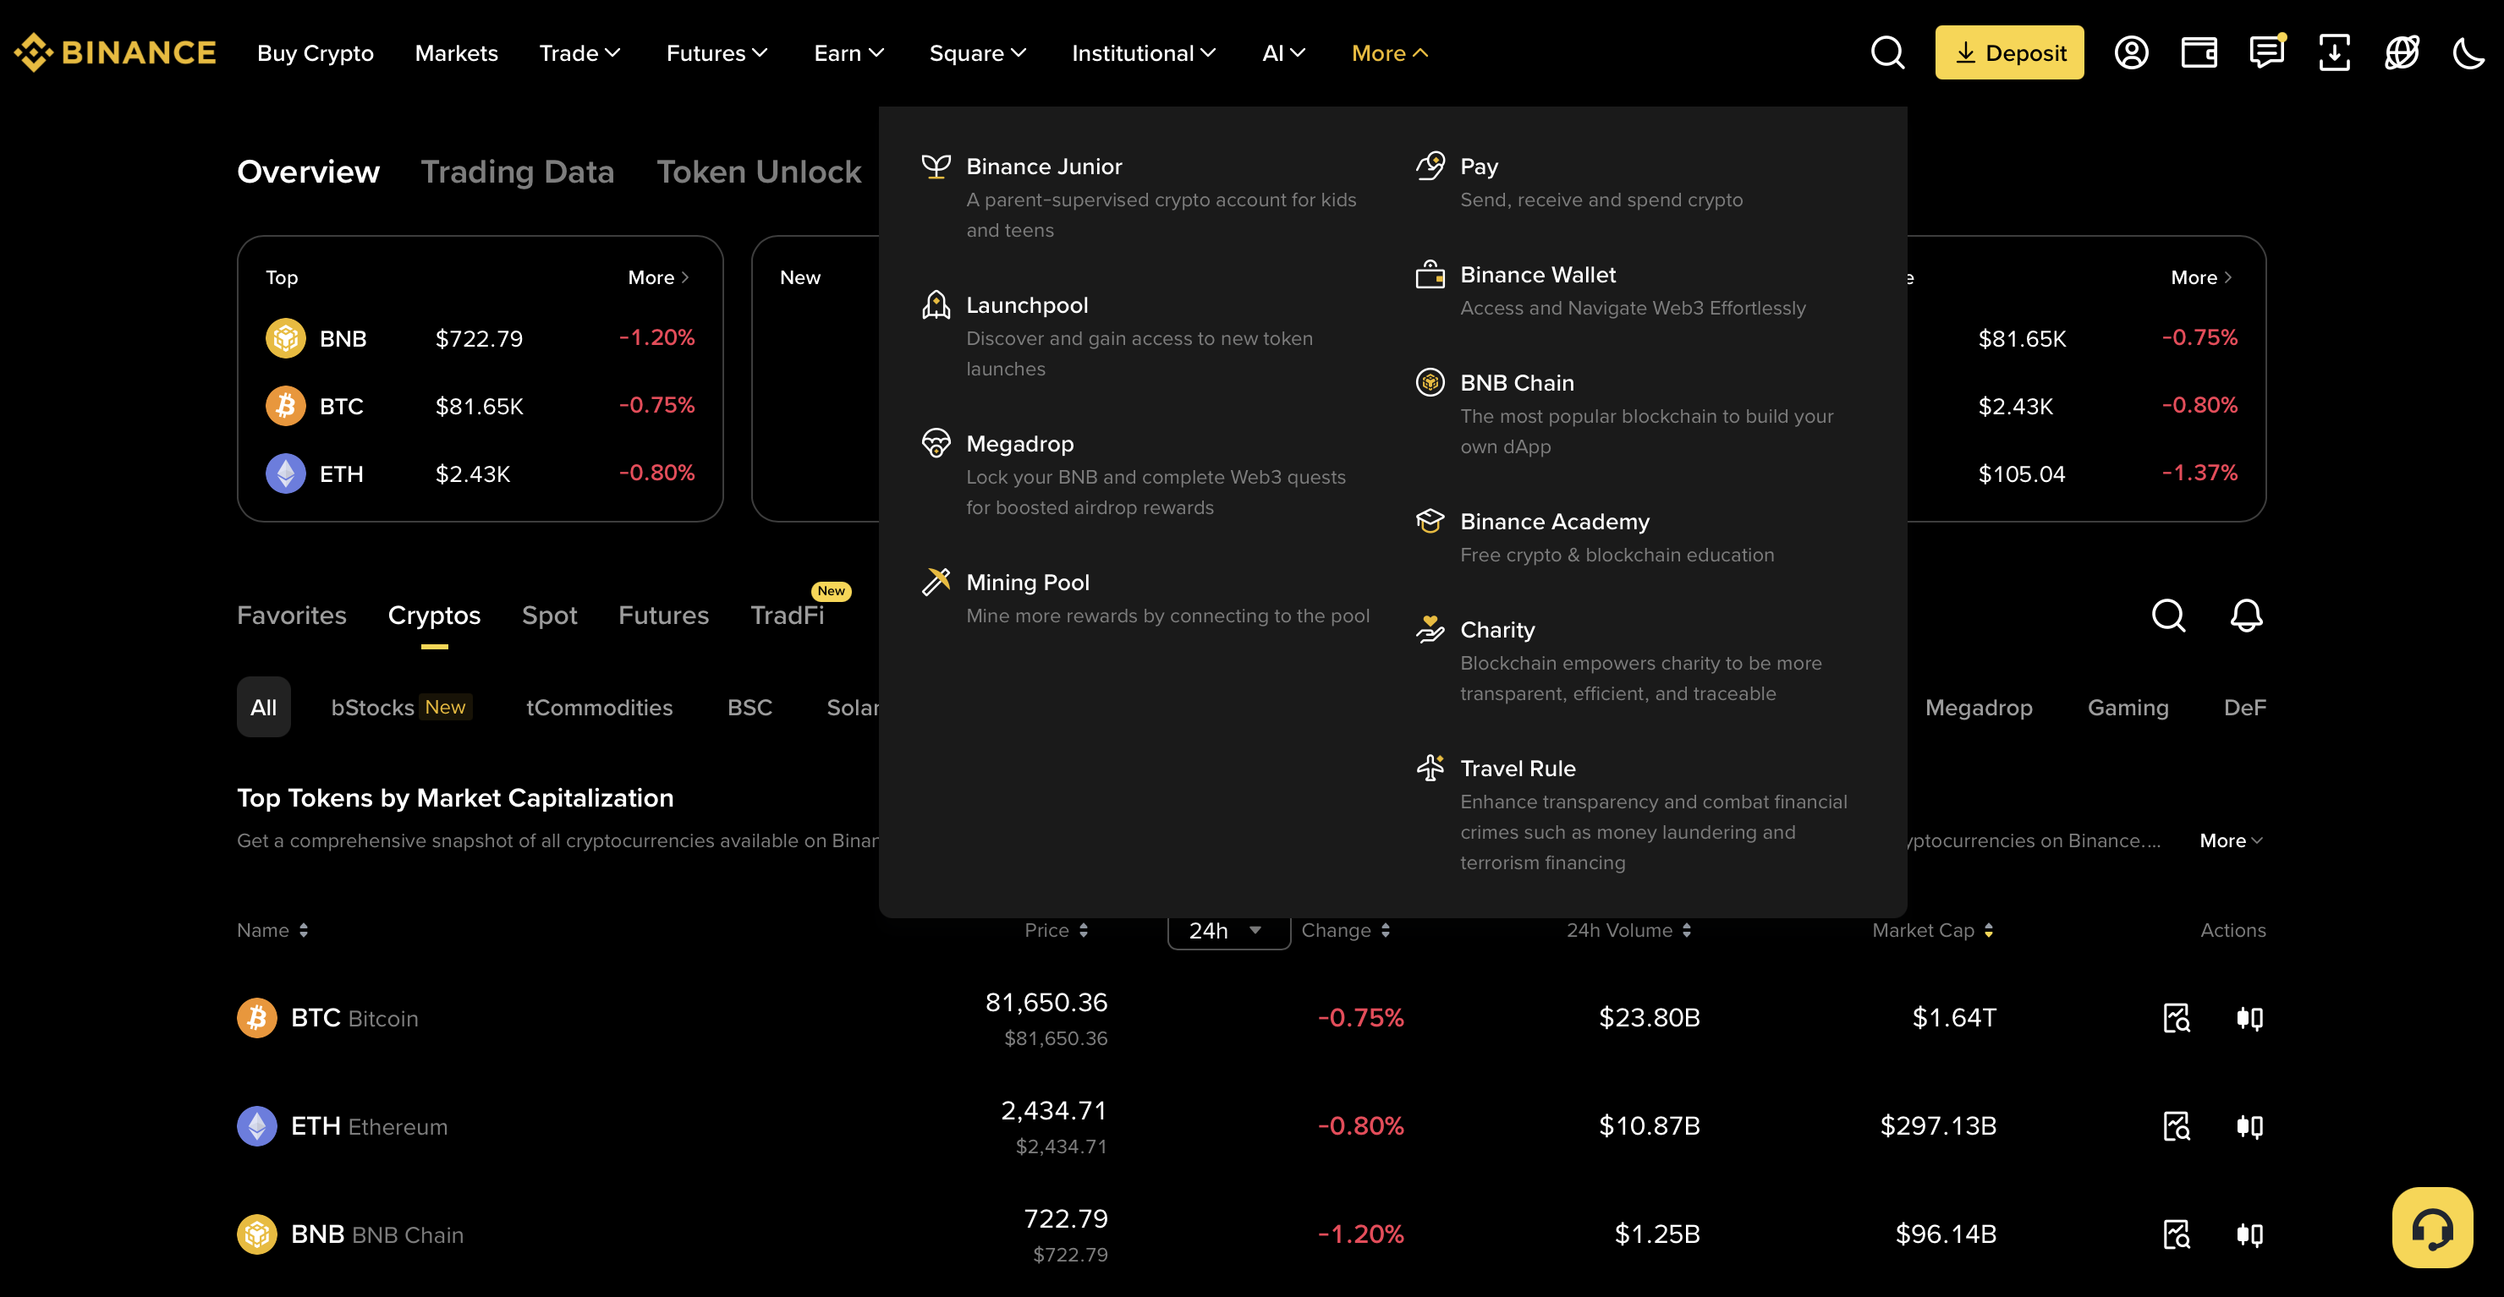This screenshot has width=2504, height=1297.
Task: Click the Binance Academy cap icon
Action: coord(1430,522)
